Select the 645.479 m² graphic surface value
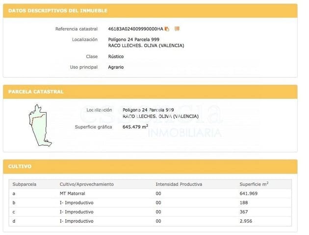The height and width of the screenshot is (235, 309). tap(135, 127)
